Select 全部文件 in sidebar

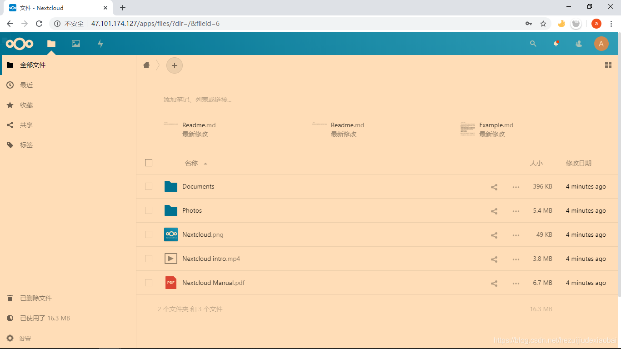click(68, 65)
